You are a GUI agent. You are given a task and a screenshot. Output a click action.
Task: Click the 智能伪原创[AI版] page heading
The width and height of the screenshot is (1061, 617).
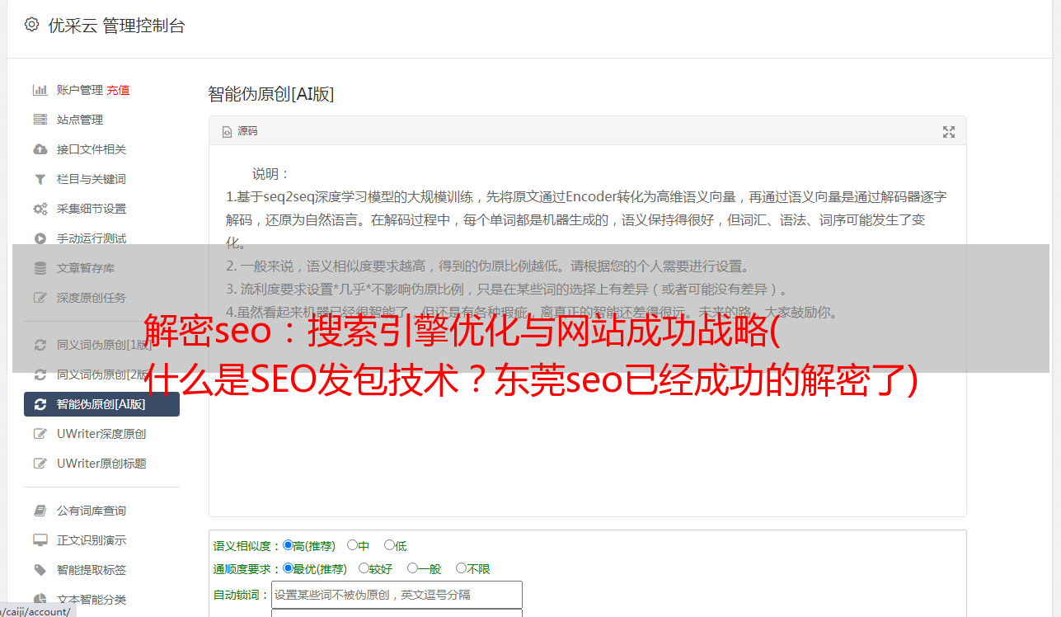tap(271, 94)
